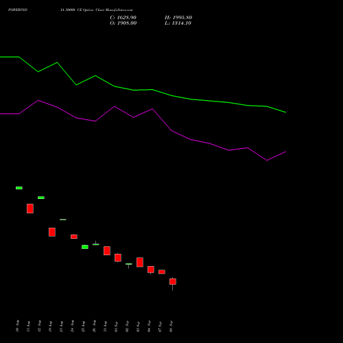Select the thin doji candle above 21 Aug

[63, 220]
